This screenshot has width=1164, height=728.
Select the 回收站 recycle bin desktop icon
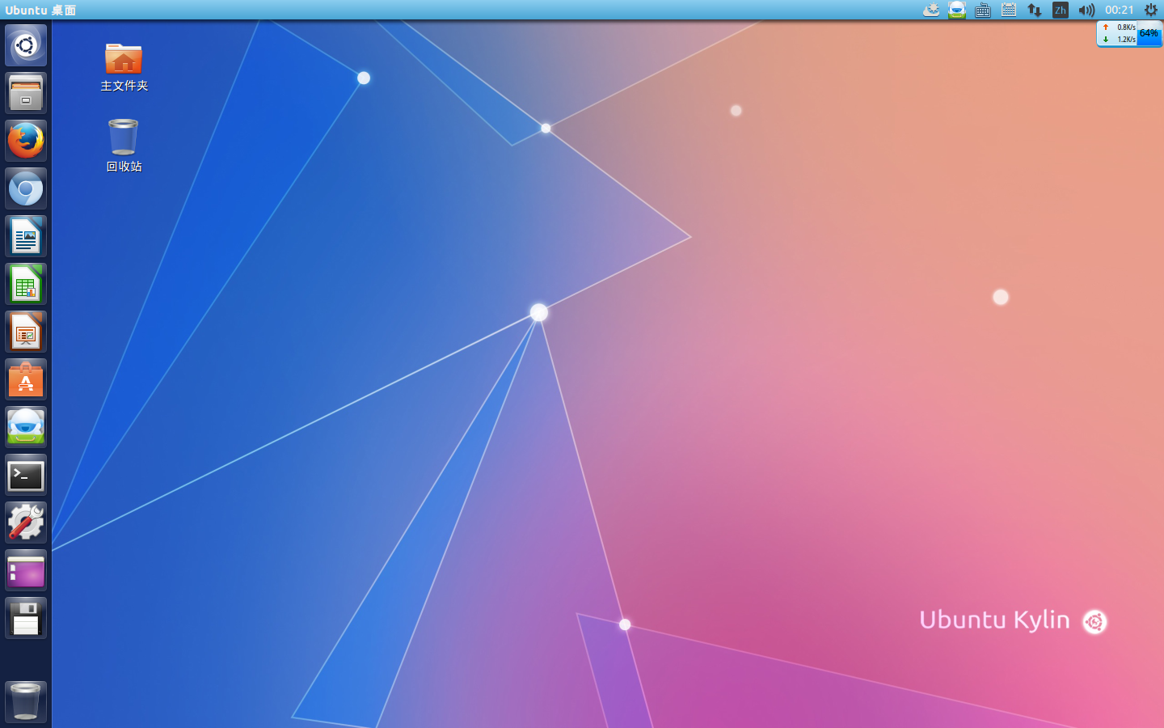click(124, 146)
